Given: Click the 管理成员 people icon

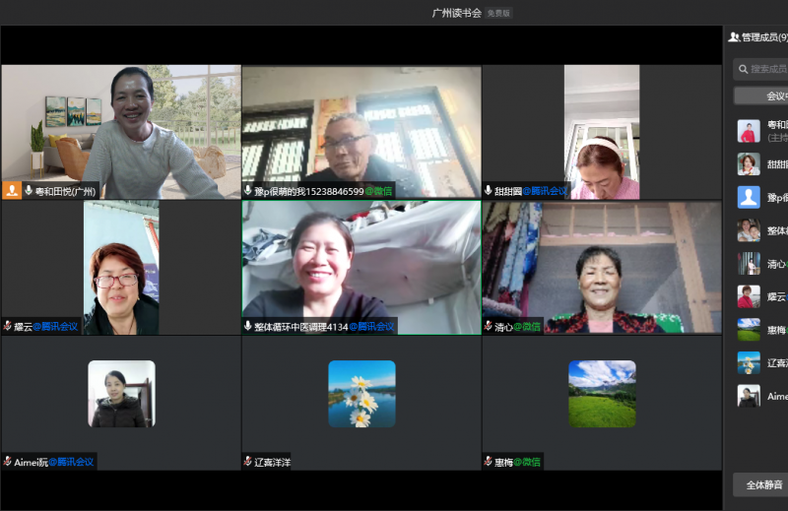Looking at the screenshot, I should [x=734, y=37].
